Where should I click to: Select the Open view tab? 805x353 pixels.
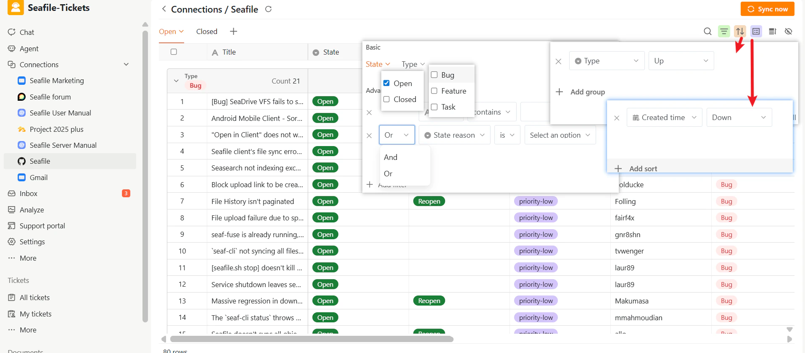coord(171,31)
